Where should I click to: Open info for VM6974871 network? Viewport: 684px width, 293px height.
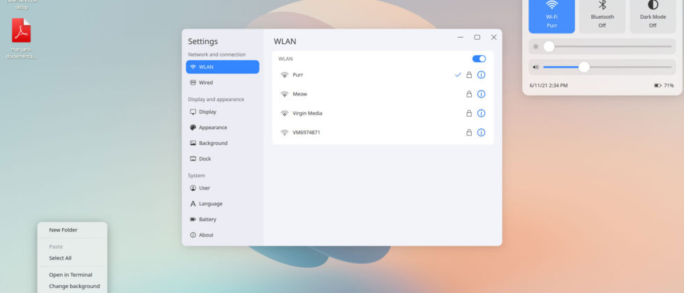click(x=481, y=133)
